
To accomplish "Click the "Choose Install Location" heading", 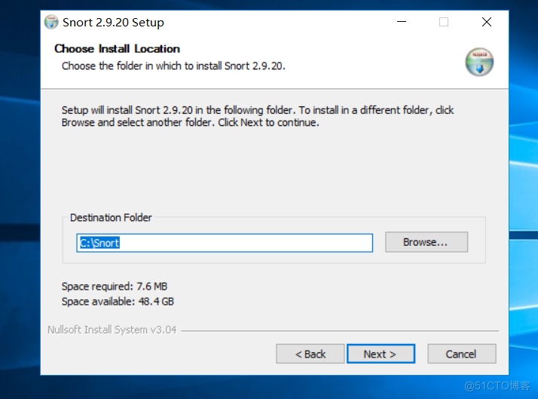I will (x=117, y=49).
